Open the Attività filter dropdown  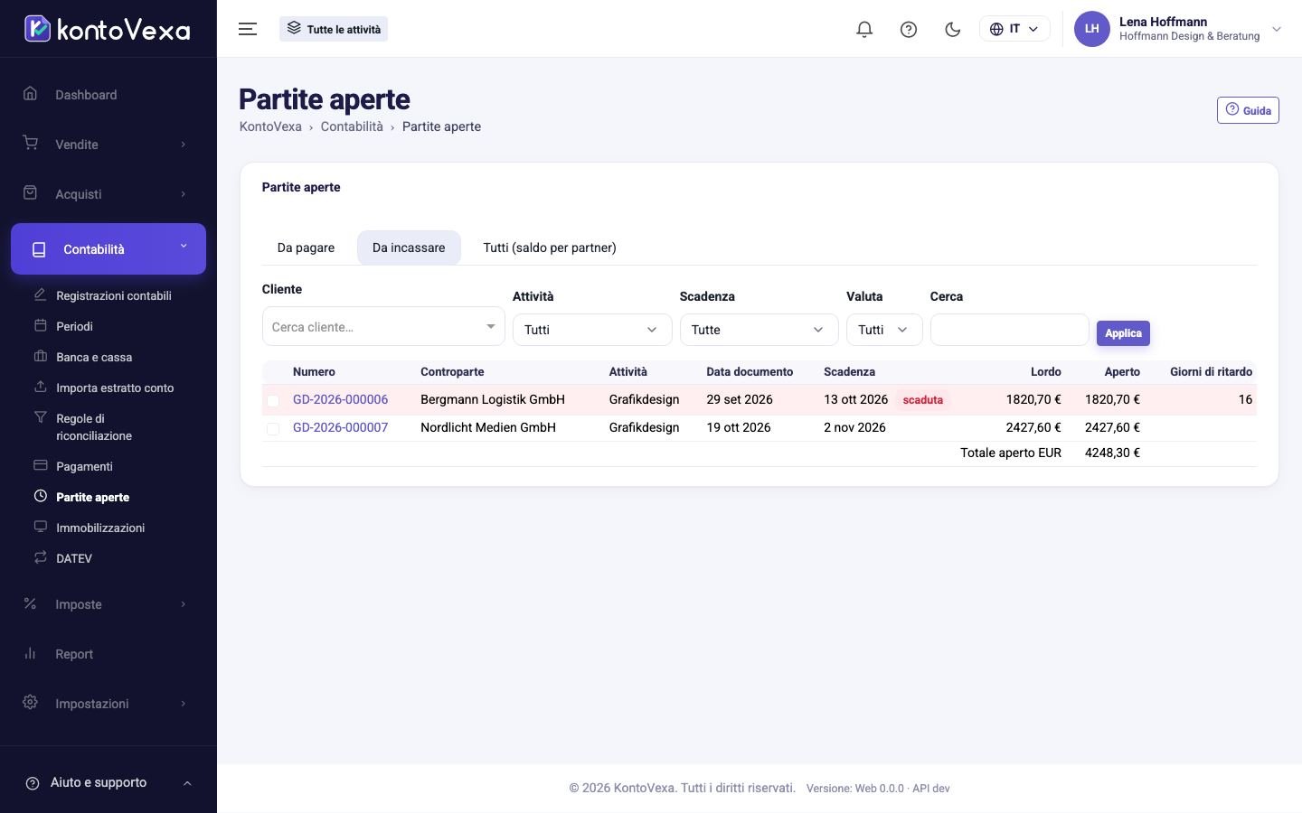(592, 330)
